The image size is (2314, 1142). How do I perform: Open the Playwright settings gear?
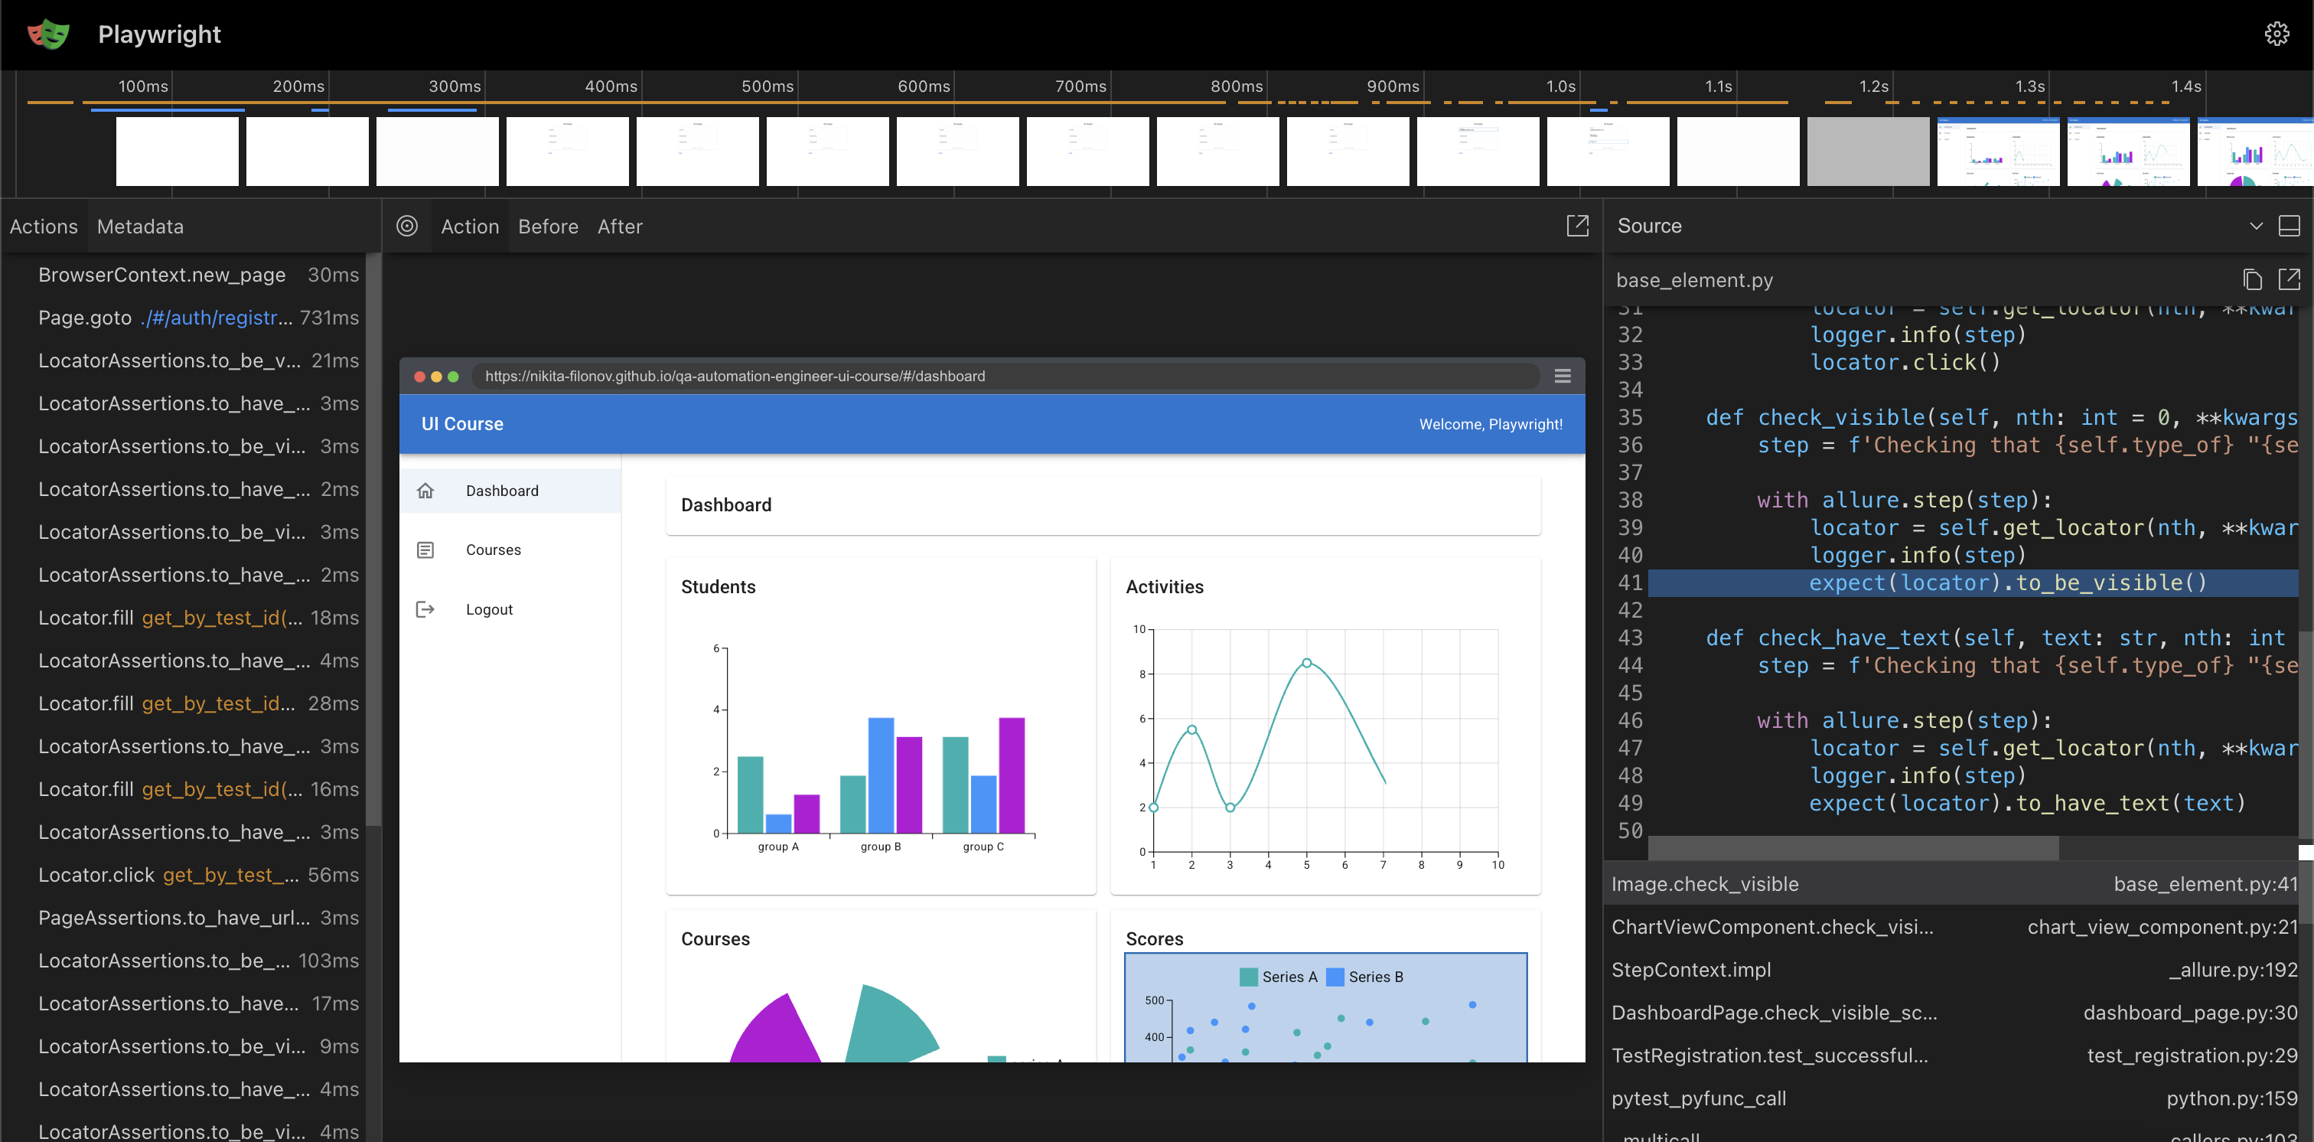pos(2277,34)
